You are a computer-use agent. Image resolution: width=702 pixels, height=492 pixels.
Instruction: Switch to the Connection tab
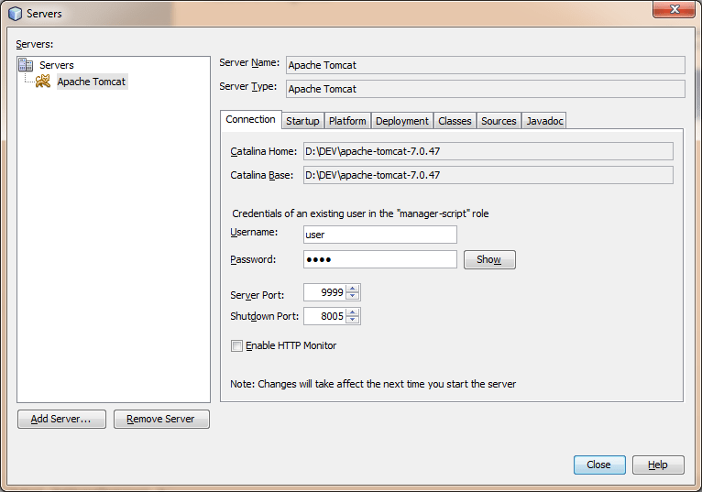coord(251,119)
